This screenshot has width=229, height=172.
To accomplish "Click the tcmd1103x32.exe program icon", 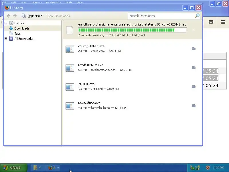I will coord(70,68).
